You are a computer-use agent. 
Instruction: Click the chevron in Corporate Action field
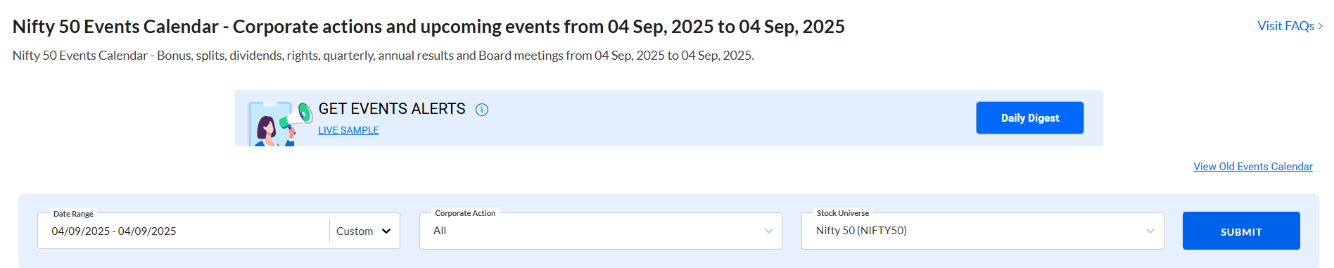(768, 231)
